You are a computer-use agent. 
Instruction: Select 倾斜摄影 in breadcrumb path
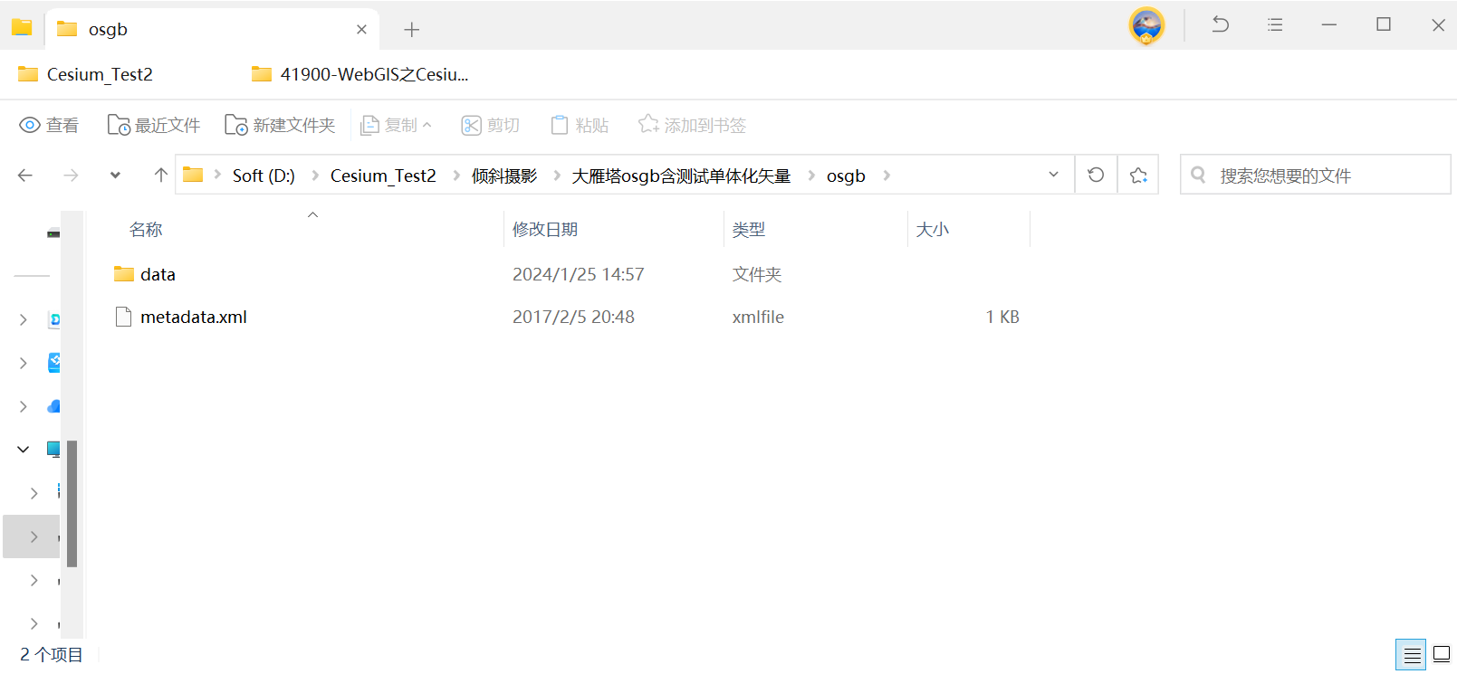click(x=504, y=176)
